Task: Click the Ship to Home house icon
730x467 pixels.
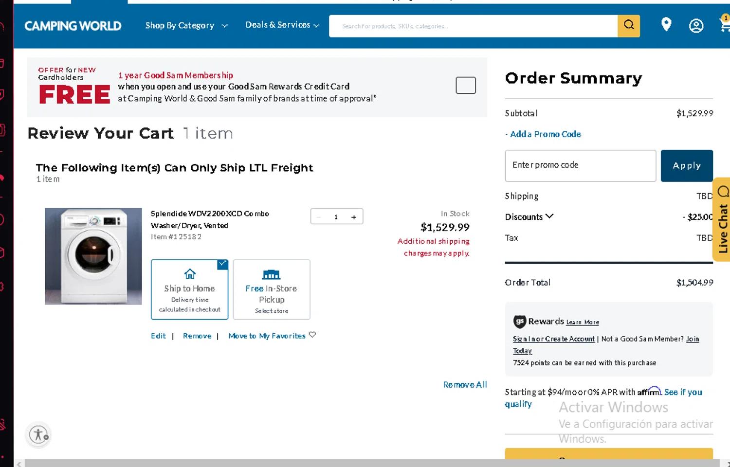Action: pos(190,274)
